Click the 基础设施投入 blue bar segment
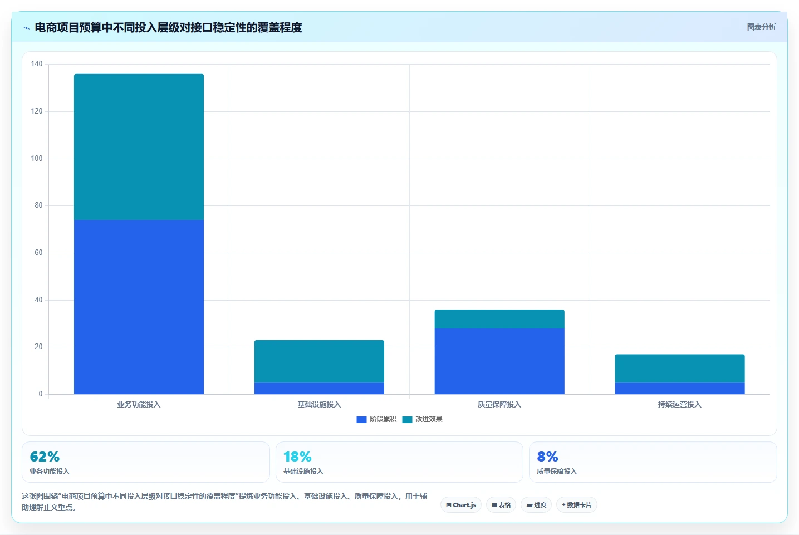Image resolution: width=799 pixels, height=535 pixels. coord(319,389)
